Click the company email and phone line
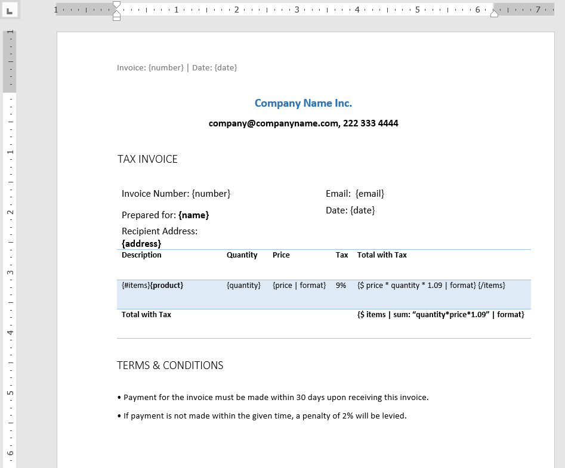This screenshot has height=468, width=565. pyautogui.click(x=303, y=123)
